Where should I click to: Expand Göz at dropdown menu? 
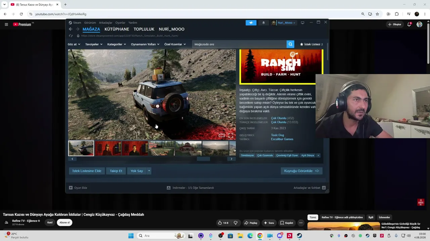click(x=74, y=44)
